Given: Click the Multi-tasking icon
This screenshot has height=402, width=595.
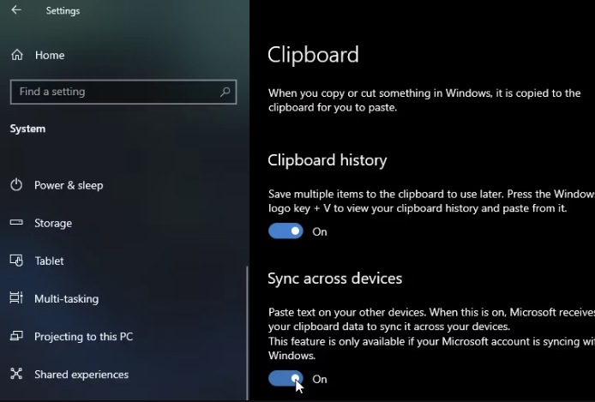Looking at the screenshot, I should click(16, 298).
